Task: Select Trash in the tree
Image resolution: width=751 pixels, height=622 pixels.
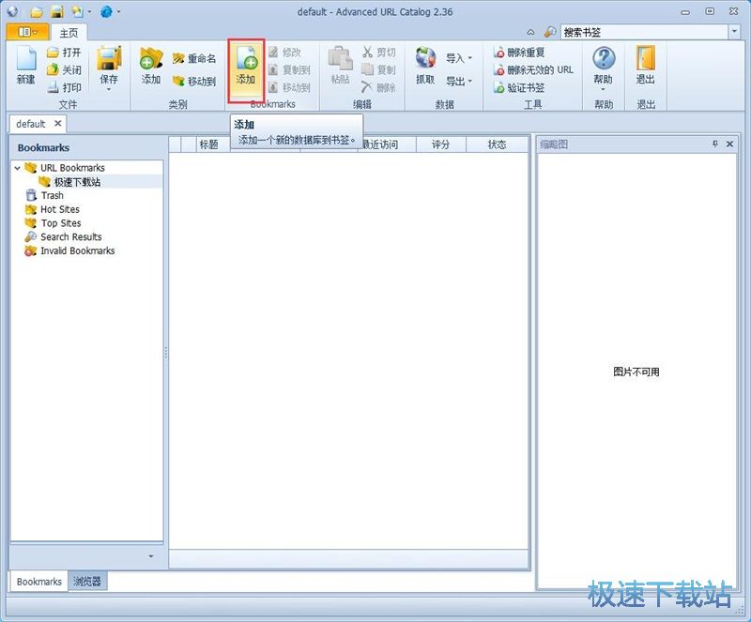Action: (53, 195)
